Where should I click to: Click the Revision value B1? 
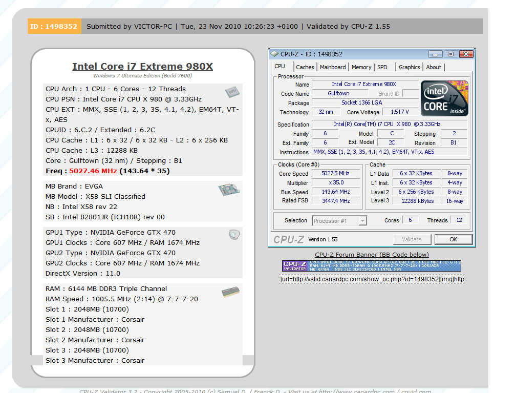(x=454, y=142)
